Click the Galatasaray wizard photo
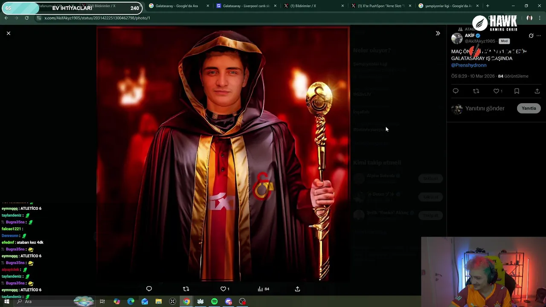 (x=223, y=153)
